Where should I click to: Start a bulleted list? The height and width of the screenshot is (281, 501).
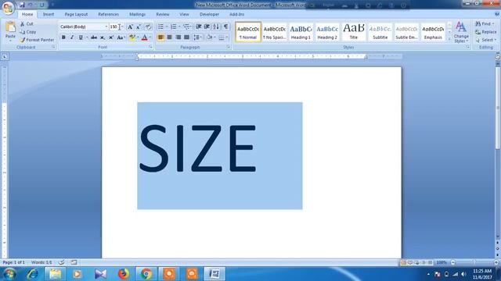(160, 27)
